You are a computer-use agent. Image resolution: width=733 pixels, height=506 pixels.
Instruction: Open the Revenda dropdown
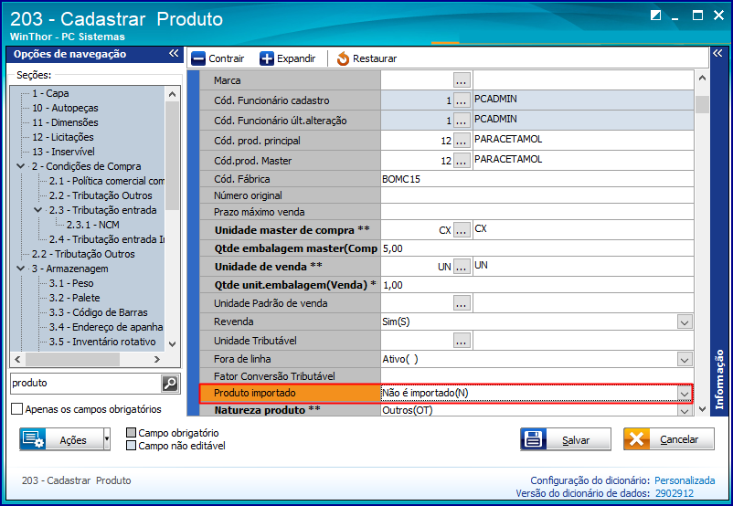[x=685, y=322]
